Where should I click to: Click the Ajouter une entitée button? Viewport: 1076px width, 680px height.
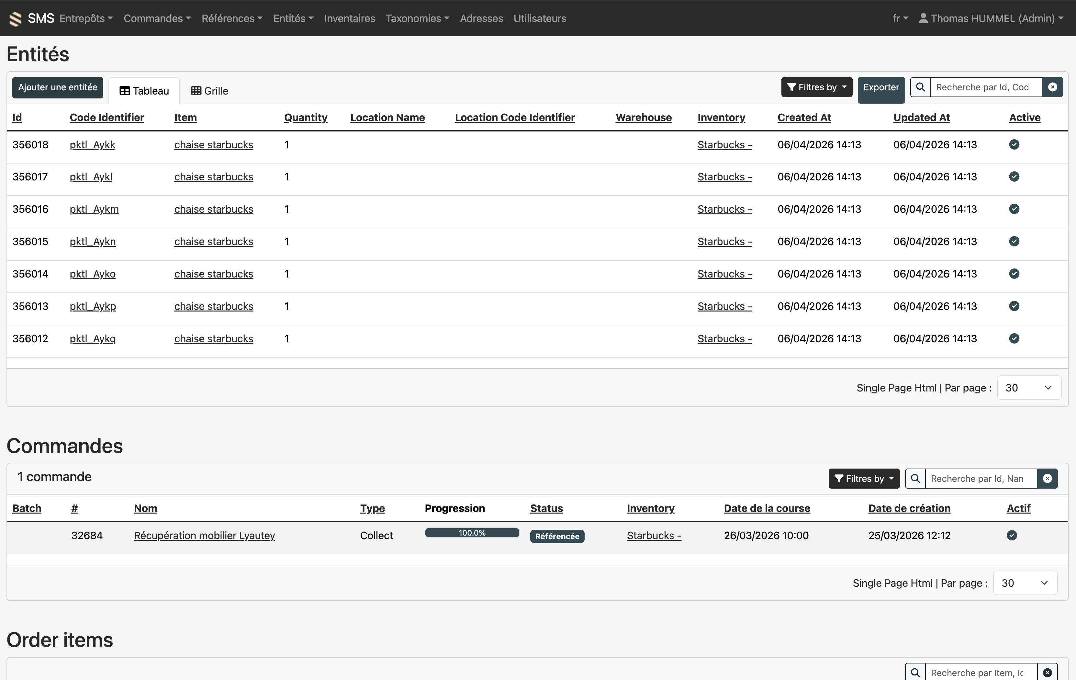coord(58,87)
